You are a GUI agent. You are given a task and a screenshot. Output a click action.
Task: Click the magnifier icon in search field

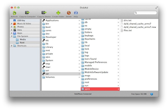136,13
